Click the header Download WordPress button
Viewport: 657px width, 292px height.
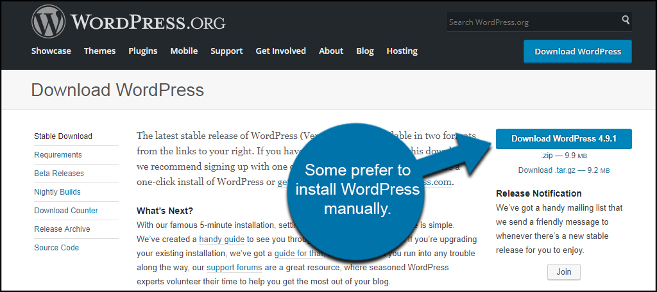tap(578, 51)
